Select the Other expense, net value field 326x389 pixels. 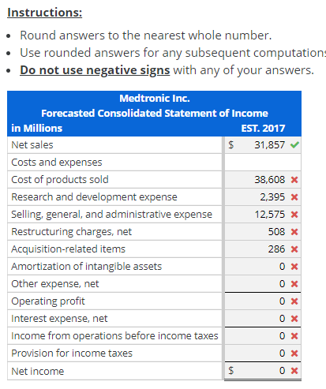[x=263, y=284]
